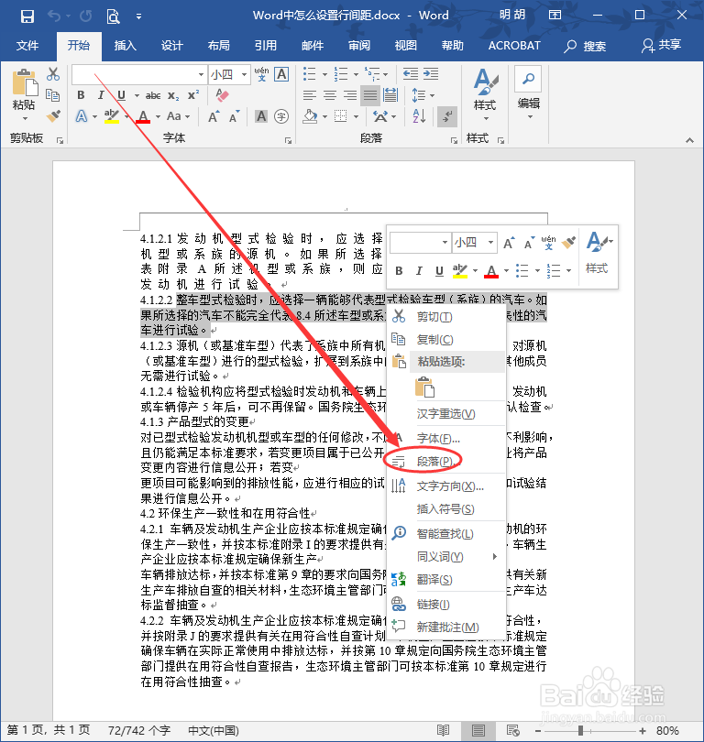Click 中文(中国) language in status bar
The width and height of the screenshot is (704, 742).
click(x=213, y=730)
